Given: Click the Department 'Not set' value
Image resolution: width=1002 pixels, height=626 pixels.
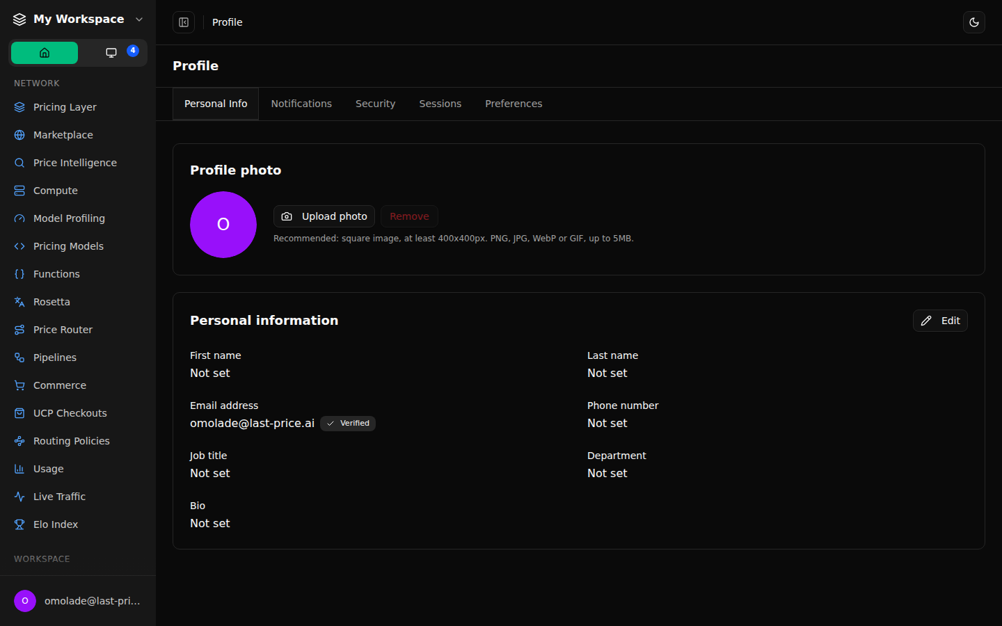Looking at the screenshot, I should coord(607,473).
